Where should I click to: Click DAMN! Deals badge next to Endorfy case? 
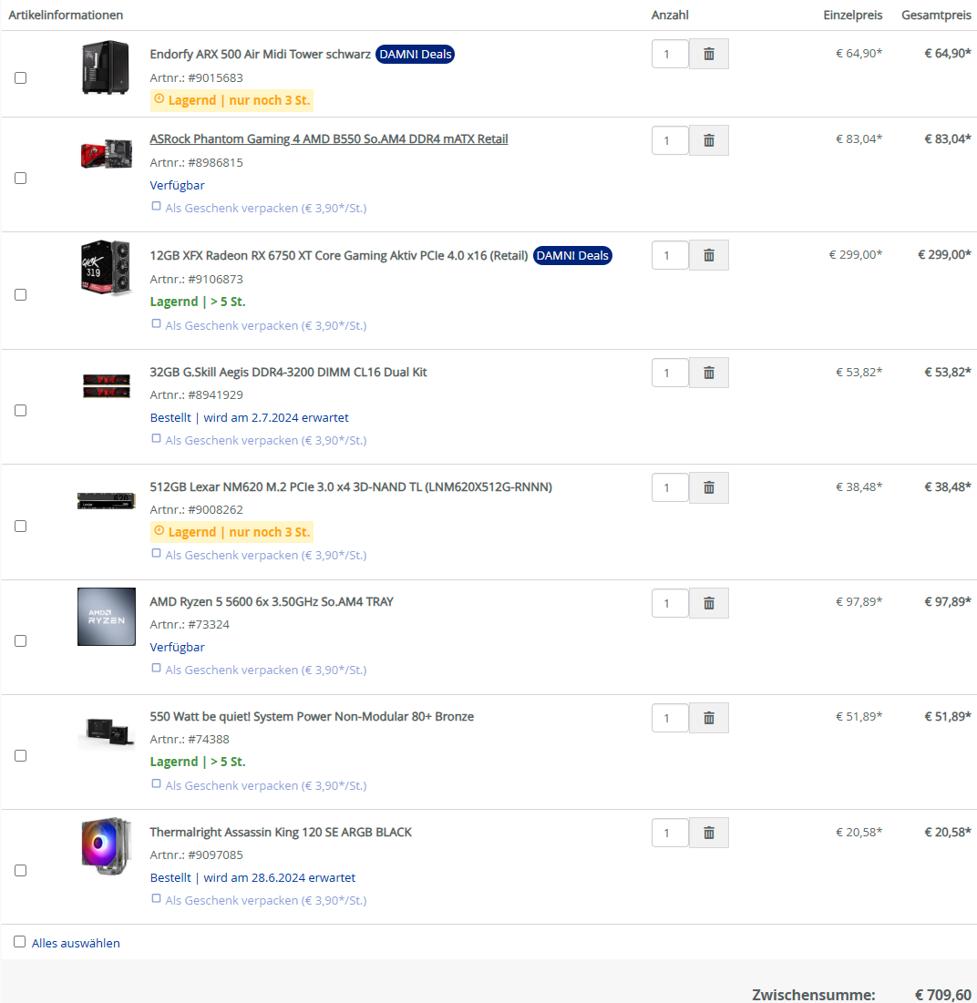(x=416, y=55)
